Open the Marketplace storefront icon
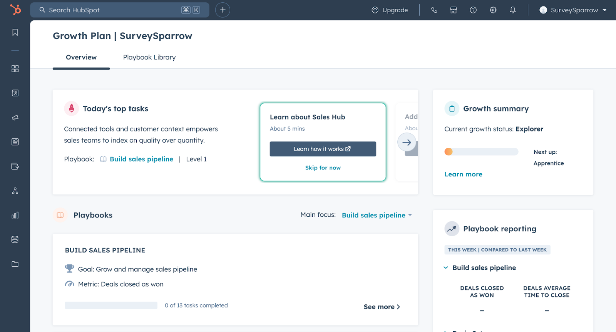 coord(454,10)
